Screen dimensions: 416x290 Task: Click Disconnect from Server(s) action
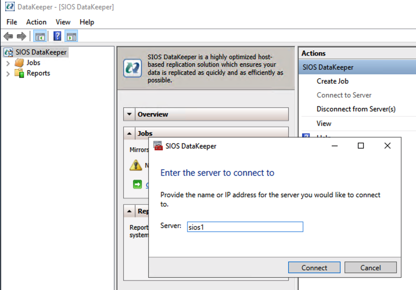coord(356,109)
